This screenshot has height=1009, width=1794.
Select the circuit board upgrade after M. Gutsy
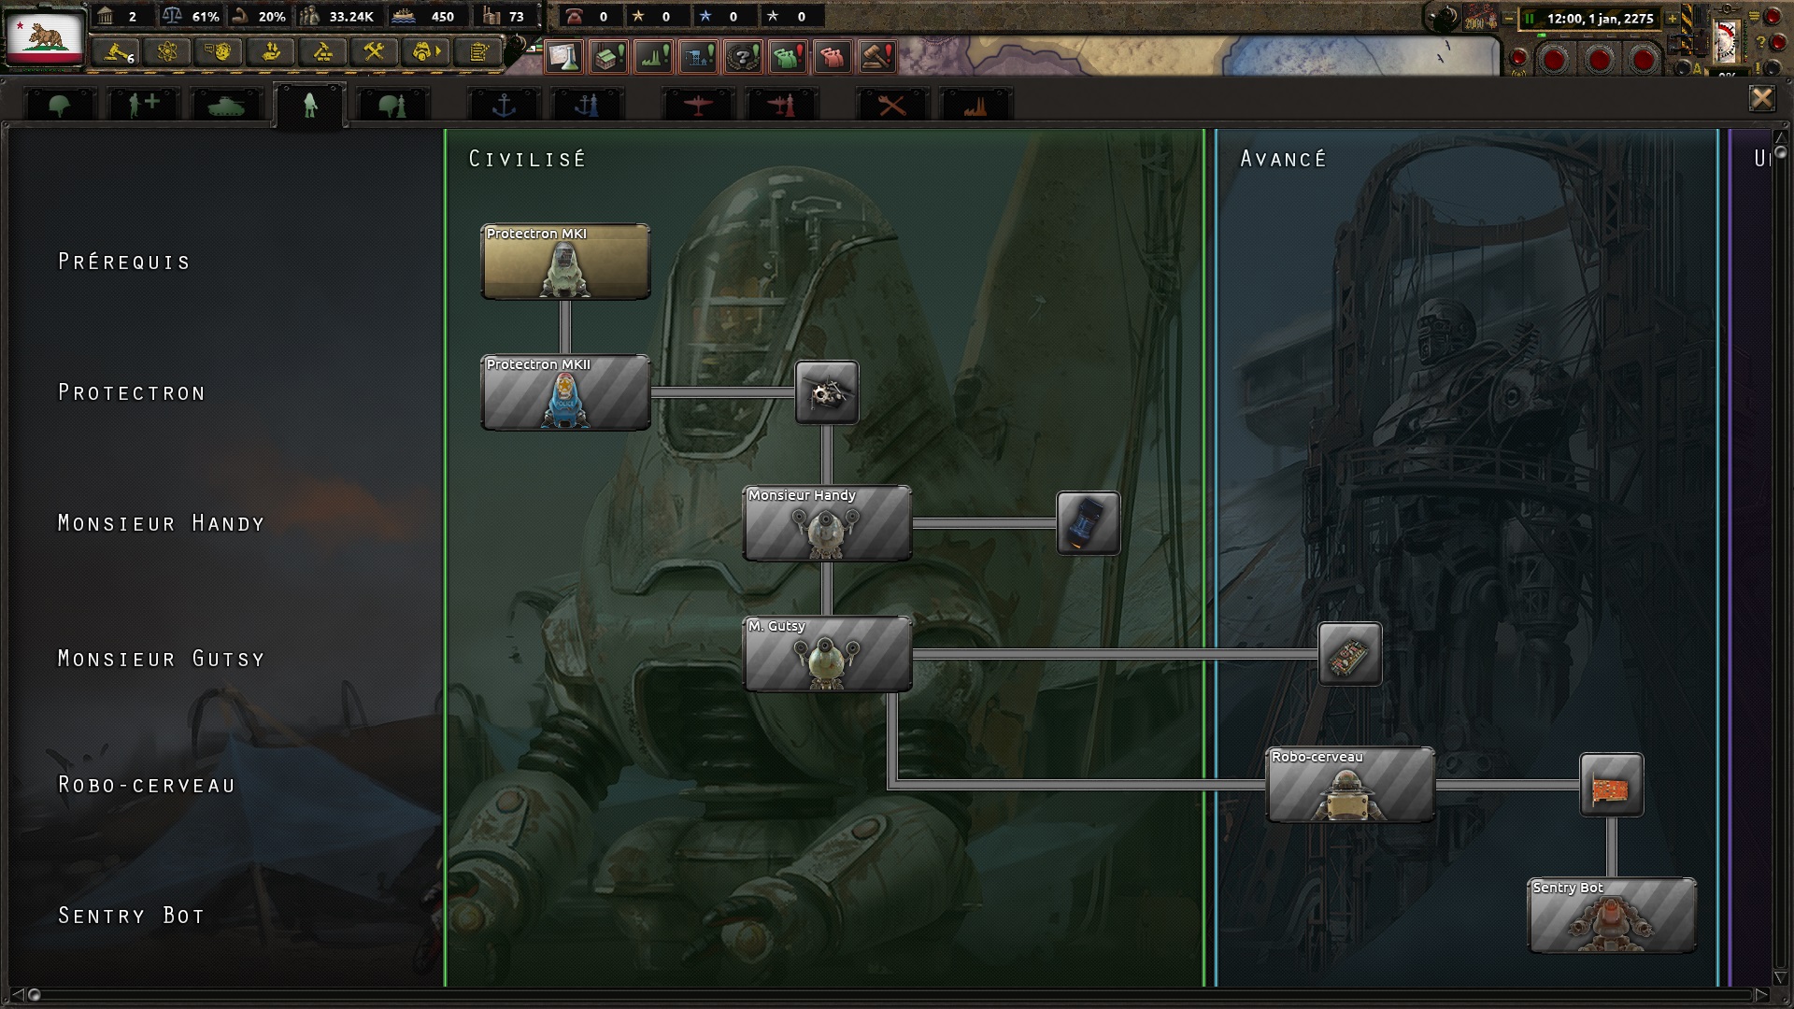pos(1350,654)
